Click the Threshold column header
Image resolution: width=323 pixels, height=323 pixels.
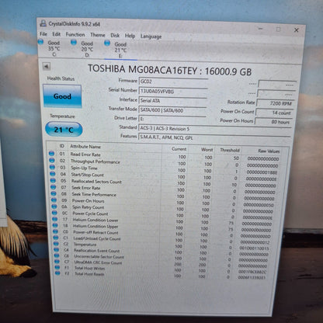click(x=230, y=150)
